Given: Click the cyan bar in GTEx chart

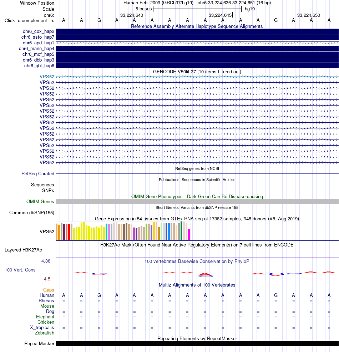Looking at the screenshot, I should click(107, 232).
